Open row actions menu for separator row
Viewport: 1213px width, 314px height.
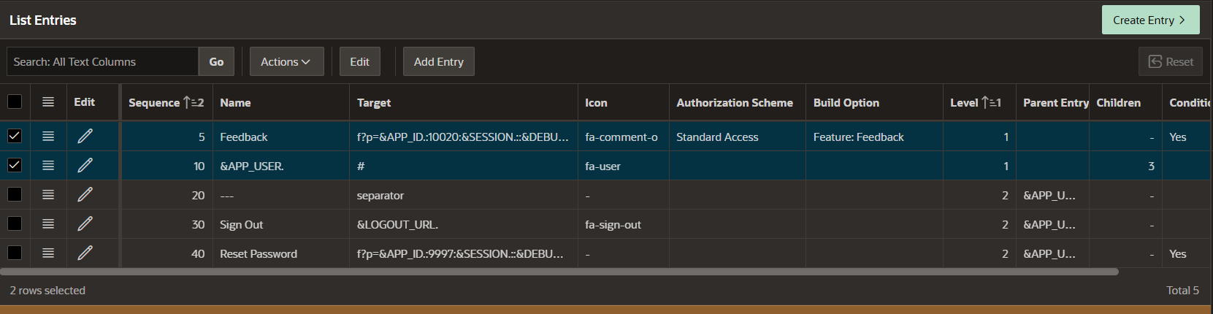point(48,195)
